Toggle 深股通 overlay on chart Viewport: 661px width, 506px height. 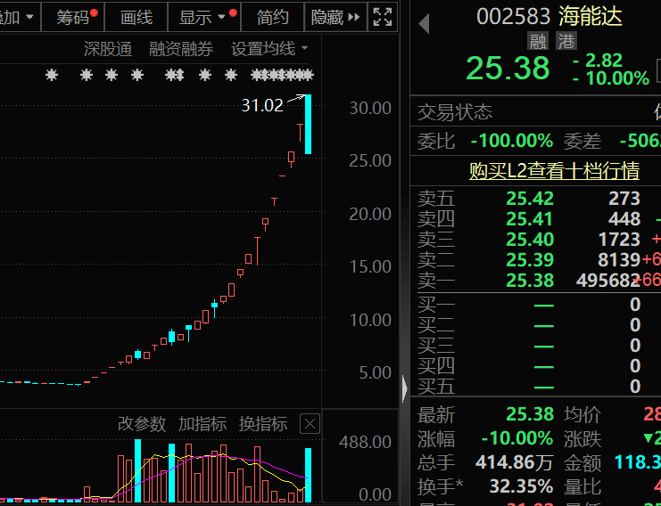pos(107,49)
